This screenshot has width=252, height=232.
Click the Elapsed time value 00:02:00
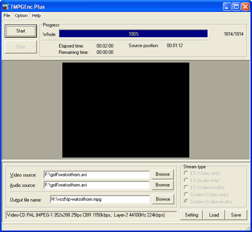[x=105, y=46]
